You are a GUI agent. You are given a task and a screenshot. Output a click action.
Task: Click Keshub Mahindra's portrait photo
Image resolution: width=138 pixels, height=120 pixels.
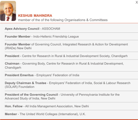point(8,11)
